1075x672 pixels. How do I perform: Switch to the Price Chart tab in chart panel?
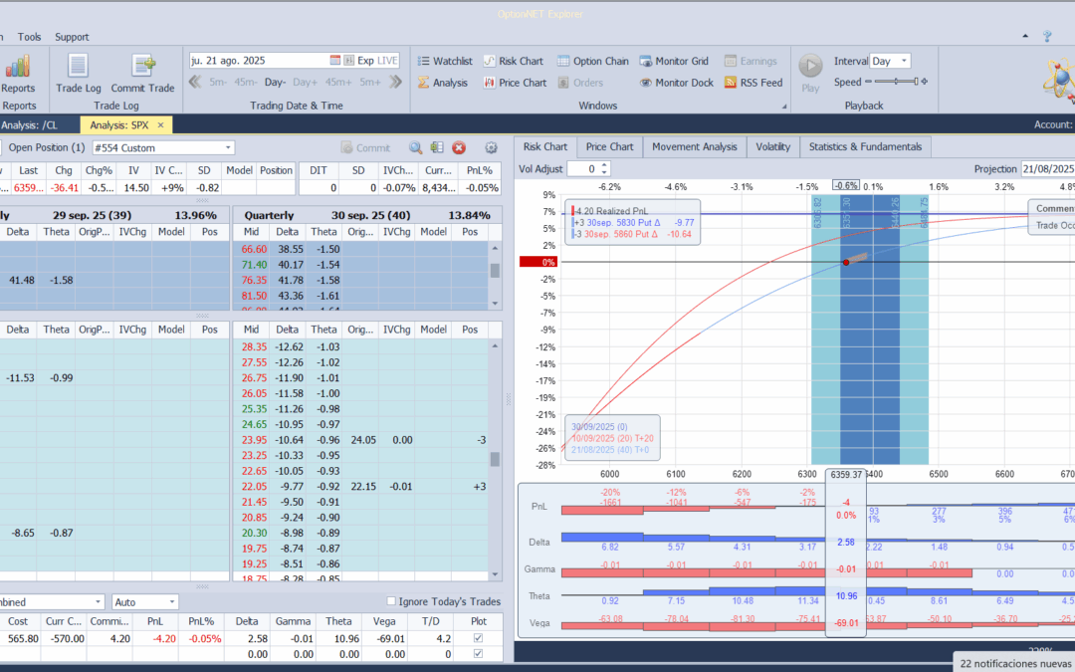point(609,146)
